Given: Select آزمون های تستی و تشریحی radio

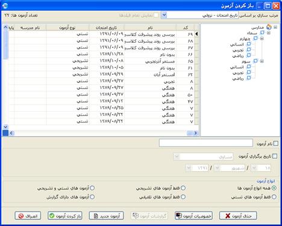Looking at the screenshot, I should click(x=92, y=188).
